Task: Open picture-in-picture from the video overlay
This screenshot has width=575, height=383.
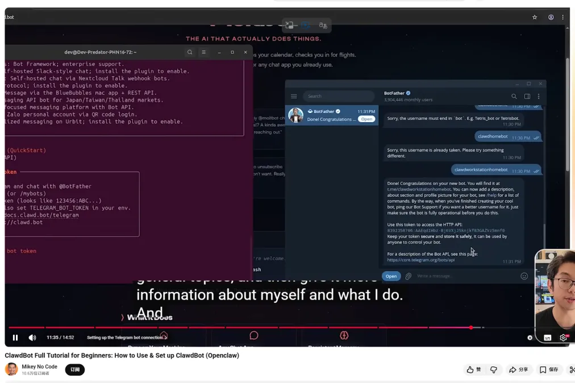Action: tap(289, 25)
